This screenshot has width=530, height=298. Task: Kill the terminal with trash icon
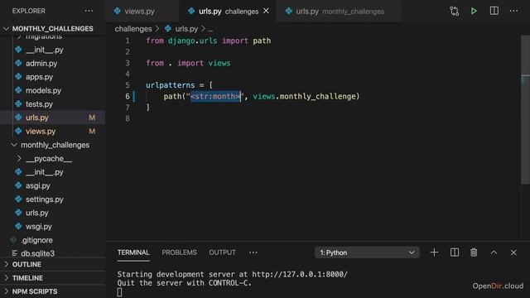coord(474,252)
